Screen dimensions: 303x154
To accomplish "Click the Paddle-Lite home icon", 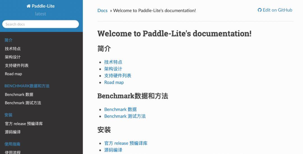I will coord(28,6).
